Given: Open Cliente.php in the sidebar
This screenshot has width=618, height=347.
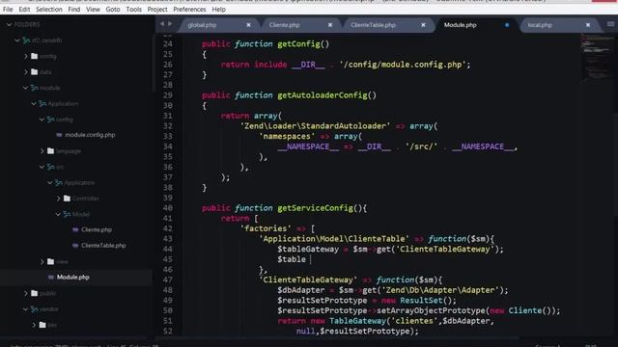Looking at the screenshot, I should [x=97, y=229].
